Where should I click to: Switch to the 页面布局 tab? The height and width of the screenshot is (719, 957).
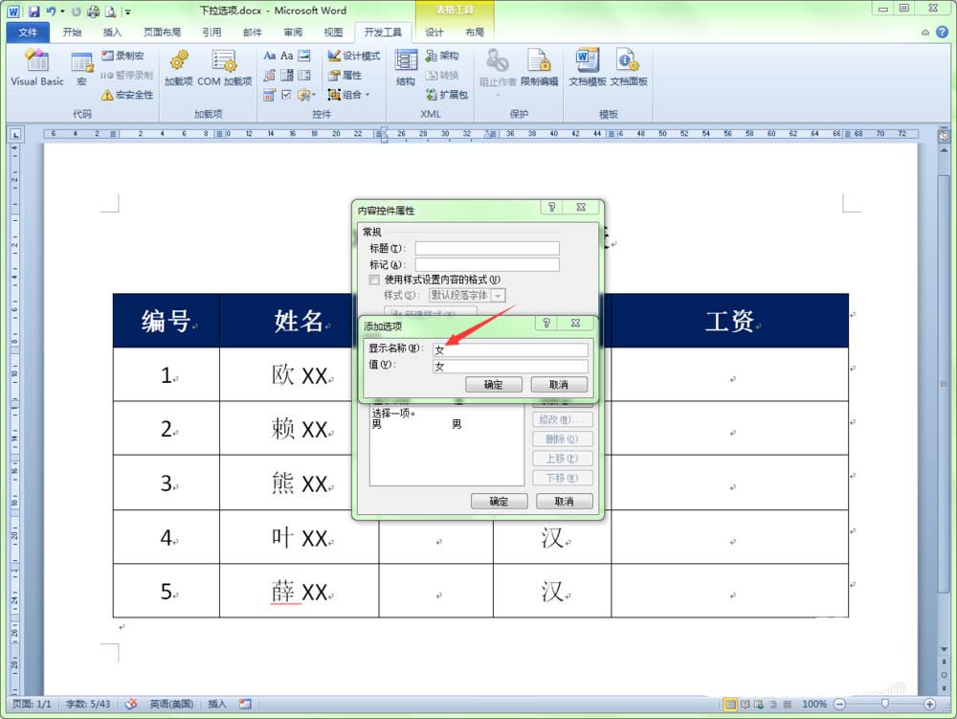point(162,33)
